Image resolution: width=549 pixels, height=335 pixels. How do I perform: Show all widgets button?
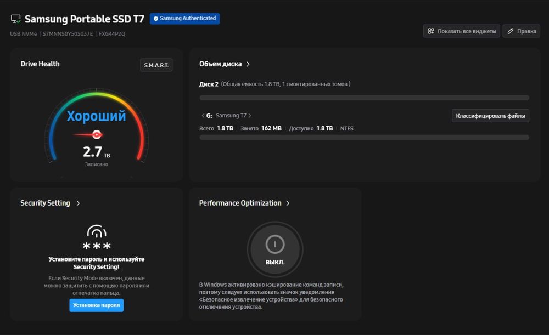click(x=462, y=31)
